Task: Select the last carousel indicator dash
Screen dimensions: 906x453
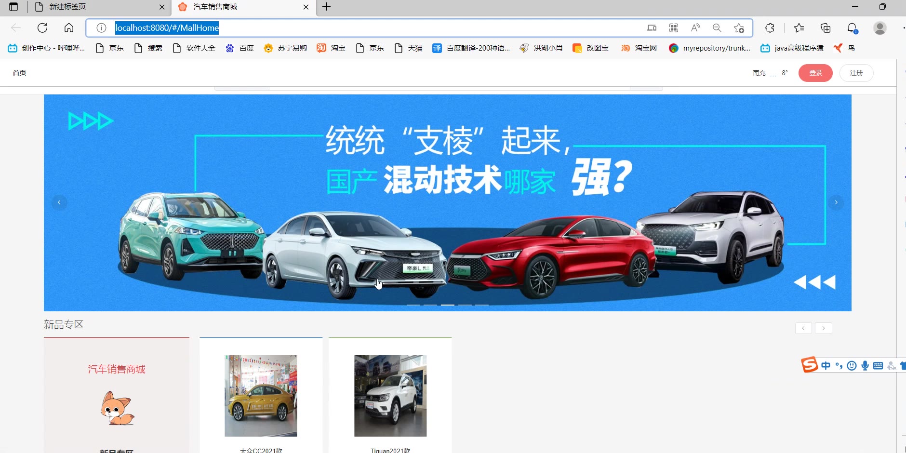Action: coord(482,305)
